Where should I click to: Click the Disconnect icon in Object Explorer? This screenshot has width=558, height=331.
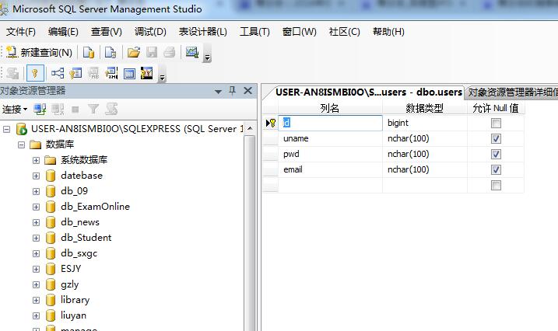58,110
